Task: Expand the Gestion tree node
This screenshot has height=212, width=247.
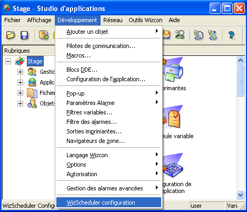Action: pos(20,72)
